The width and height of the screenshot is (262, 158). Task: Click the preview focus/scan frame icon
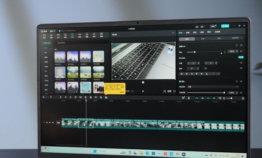click(165, 91)
